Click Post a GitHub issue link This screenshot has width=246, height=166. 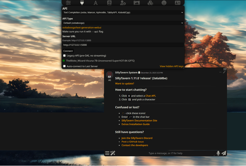pos(133,142)
